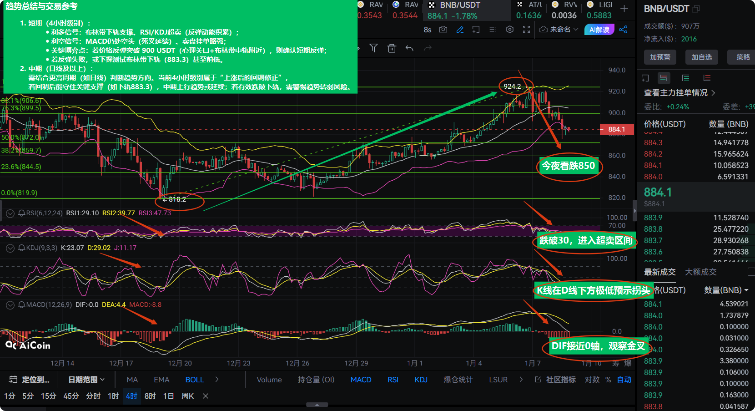Collapse the RSI indicator panel
Image resolution: width=755 pixels, height=411 pixels.
point(9,213)
